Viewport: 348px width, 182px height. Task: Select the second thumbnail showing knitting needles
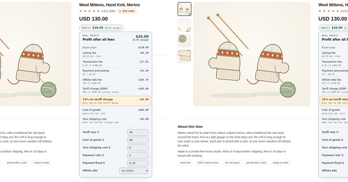point(184,25)
